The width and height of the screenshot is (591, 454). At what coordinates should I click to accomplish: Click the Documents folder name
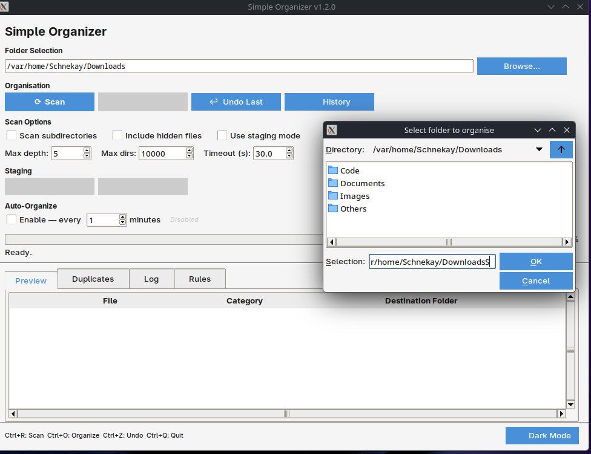[x=362, y=183]
